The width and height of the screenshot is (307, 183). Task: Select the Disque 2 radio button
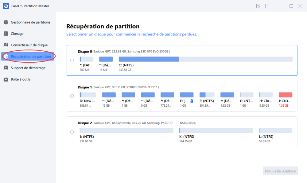pos(72,132)
